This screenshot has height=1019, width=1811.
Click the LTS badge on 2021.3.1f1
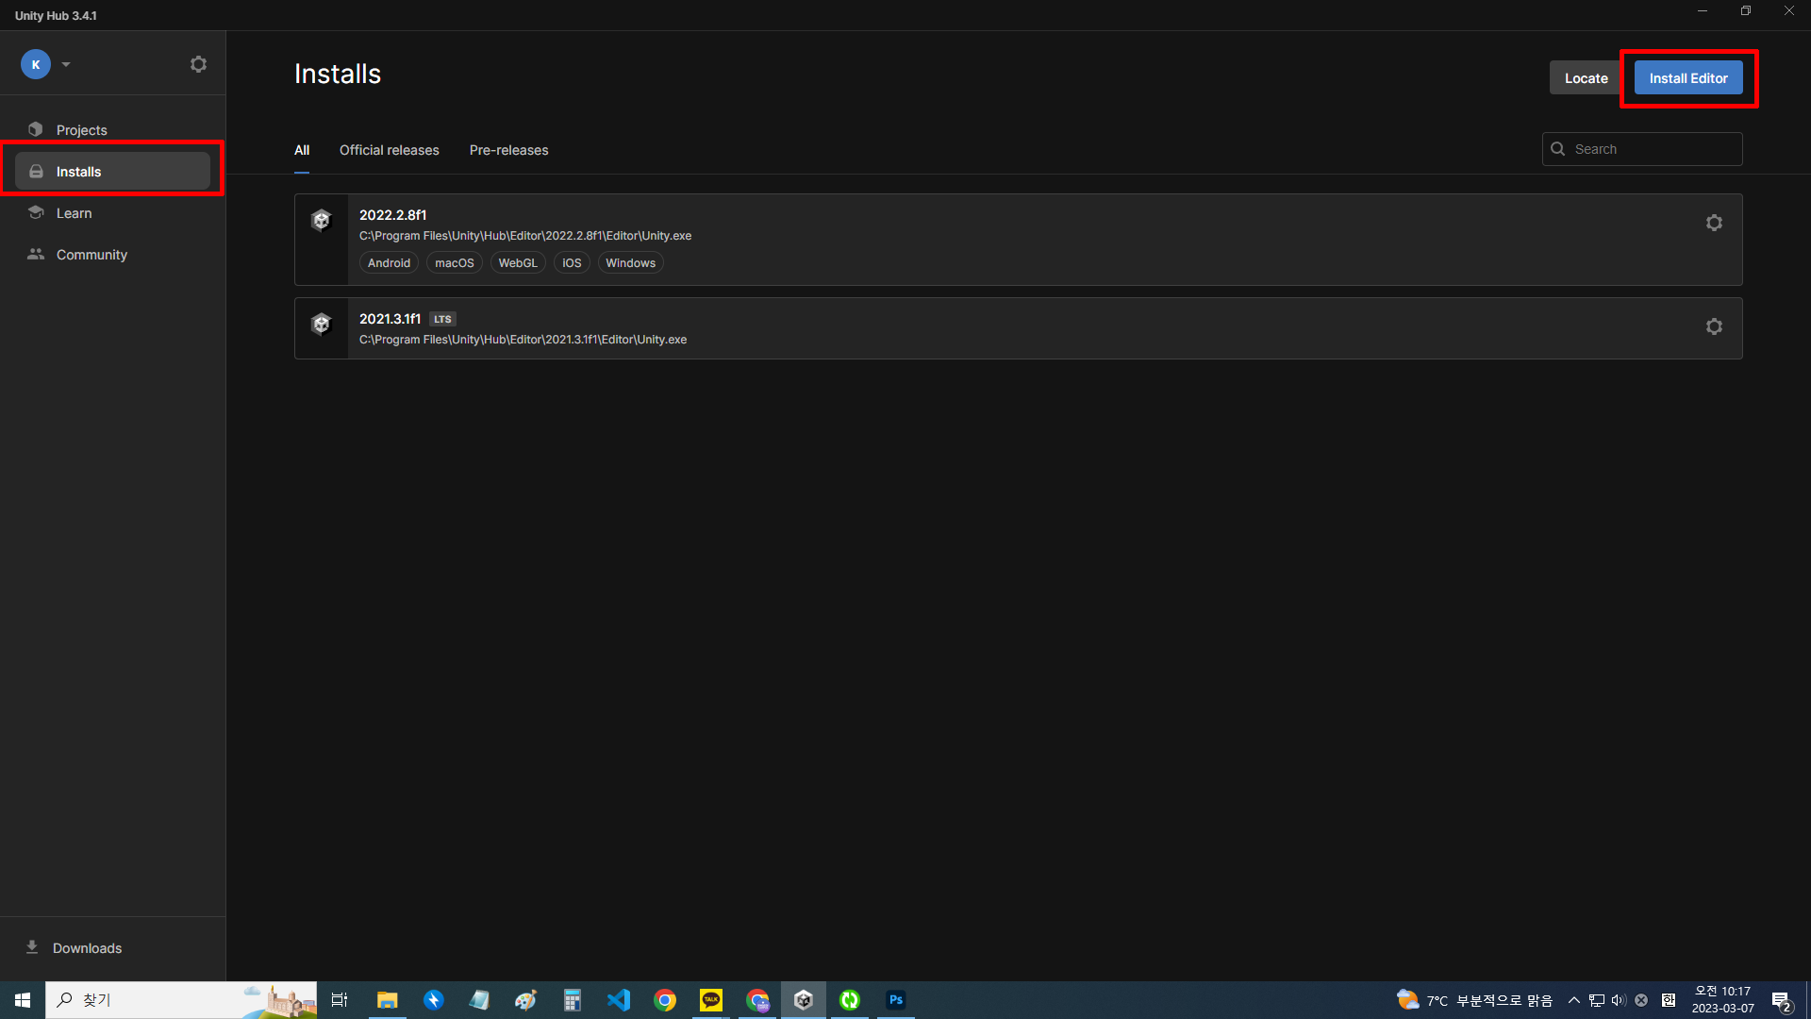[x=442, y=319]
